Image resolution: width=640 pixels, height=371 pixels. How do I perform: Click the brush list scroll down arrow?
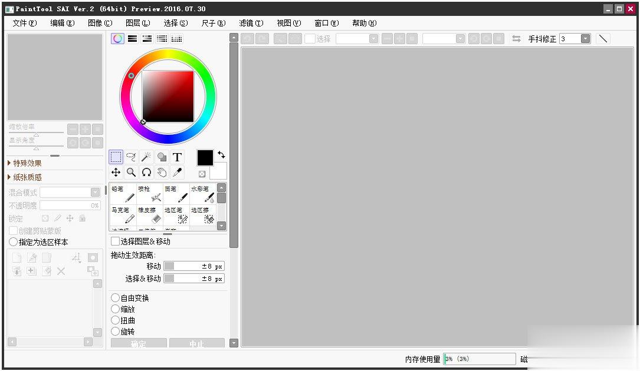(x=222, y=226)
